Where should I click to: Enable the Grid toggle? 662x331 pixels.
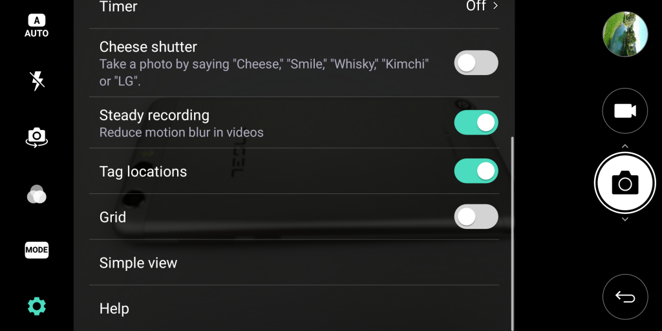pos(476,217)
